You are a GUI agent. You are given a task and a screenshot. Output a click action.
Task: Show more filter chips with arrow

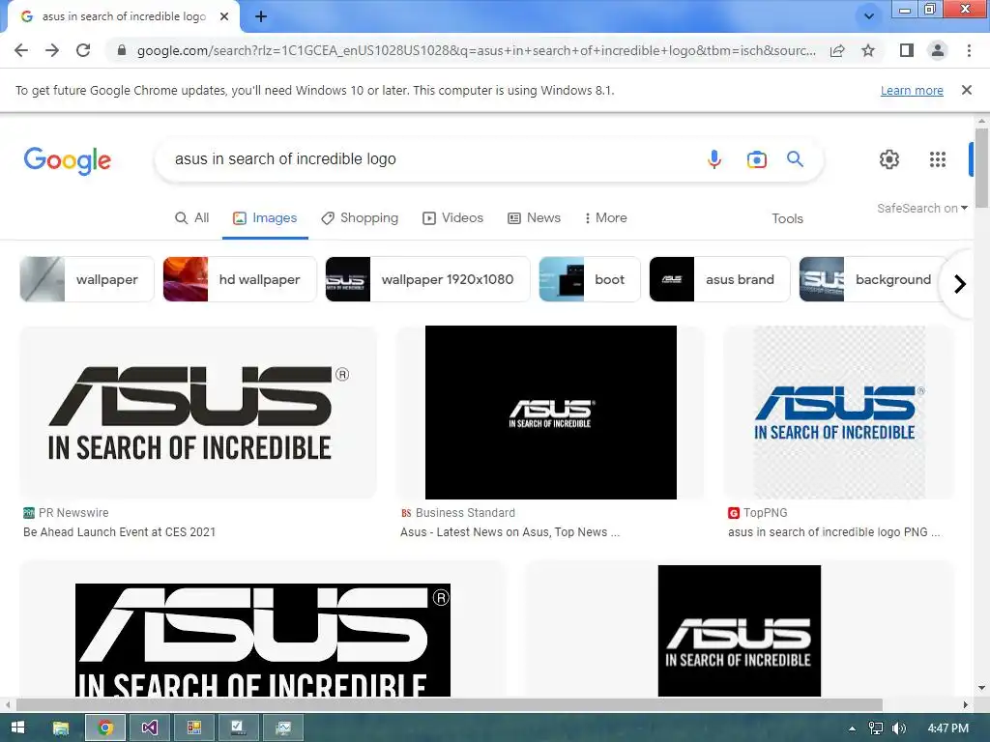pyautogui.click(x=960, y=284)
